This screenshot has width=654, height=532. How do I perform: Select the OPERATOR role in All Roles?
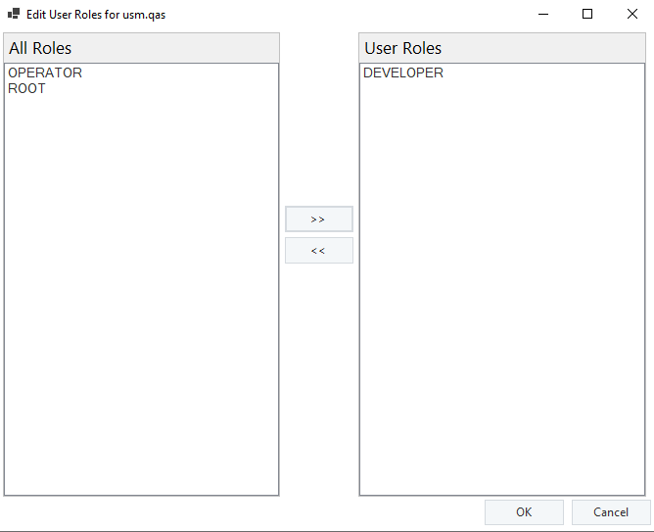45,73
